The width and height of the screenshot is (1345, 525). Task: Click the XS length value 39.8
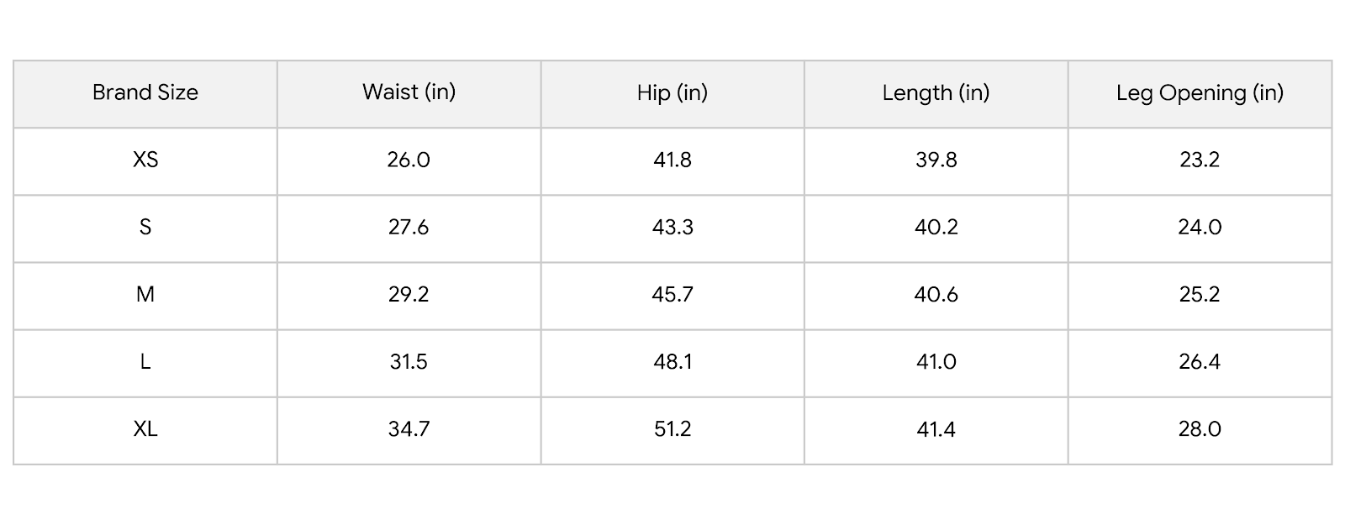[x=936, y=160]
